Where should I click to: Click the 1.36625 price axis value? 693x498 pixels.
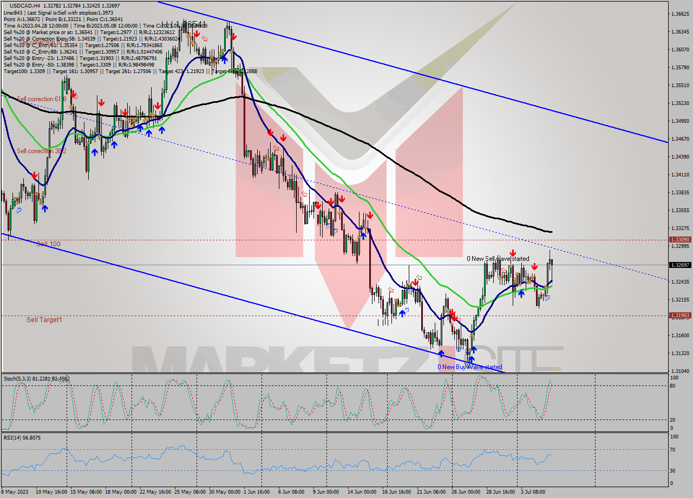(679, 14)
